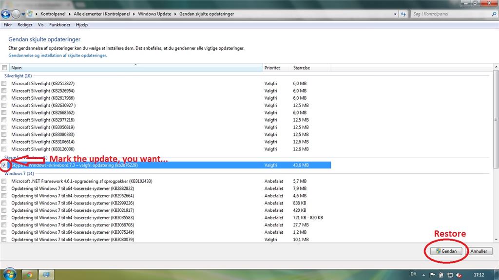Image resolution: width=499 pixels, height=280 pixels.
Task: Toggle the select-all checkbox in header
Action: point(4,68)
